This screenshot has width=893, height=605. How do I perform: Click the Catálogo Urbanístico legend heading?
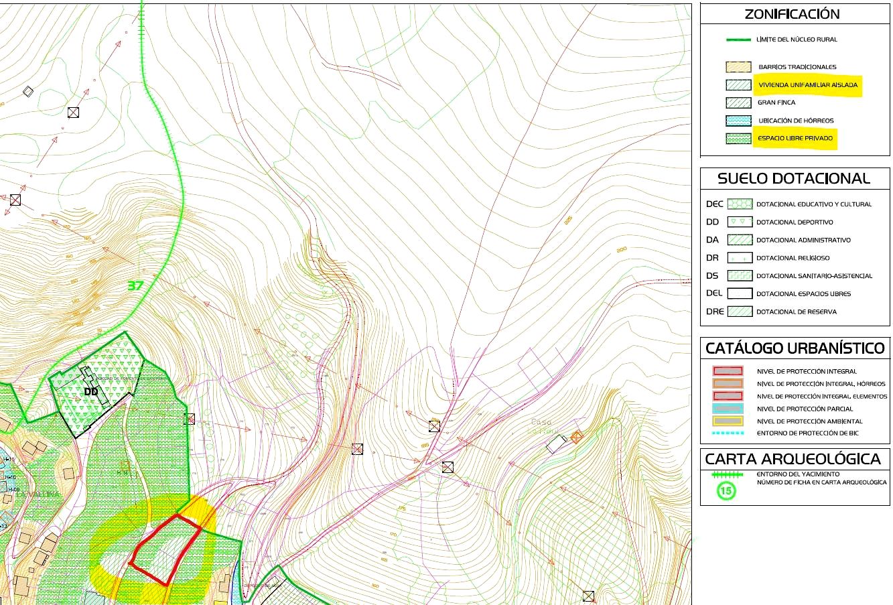pyautogui.click(x=795, y=348)
